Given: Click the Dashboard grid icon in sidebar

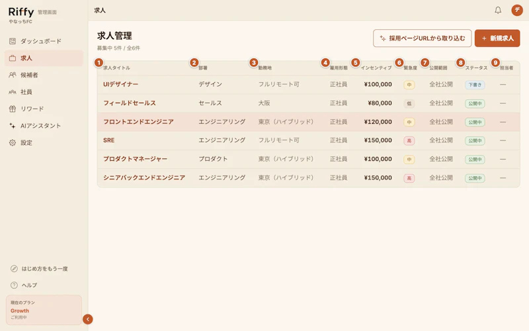Looking at the screenshot, I should click(13, 41).
